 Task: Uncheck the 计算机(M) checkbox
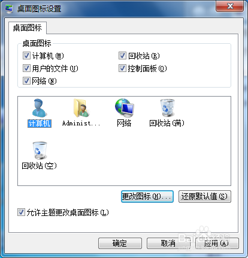click(x=26, y=56)
